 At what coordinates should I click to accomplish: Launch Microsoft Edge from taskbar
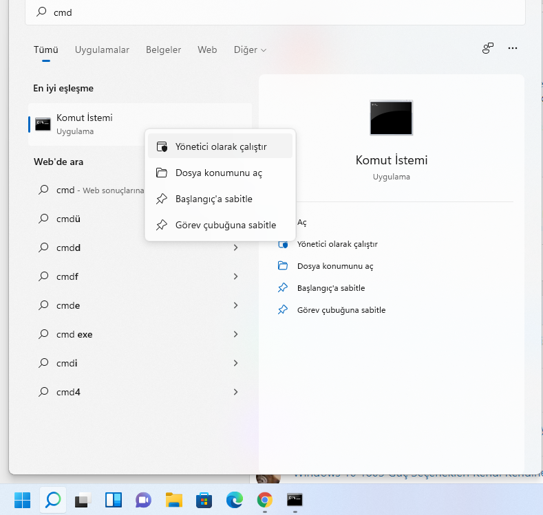tap(235, 500)
